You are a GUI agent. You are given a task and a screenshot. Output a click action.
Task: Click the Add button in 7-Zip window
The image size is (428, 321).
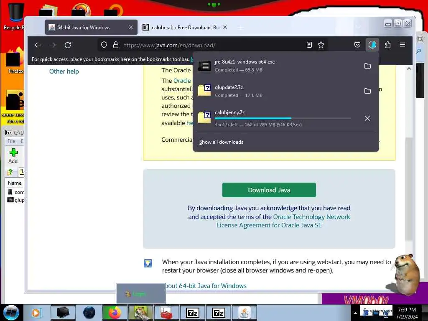(x=13, y=156)
